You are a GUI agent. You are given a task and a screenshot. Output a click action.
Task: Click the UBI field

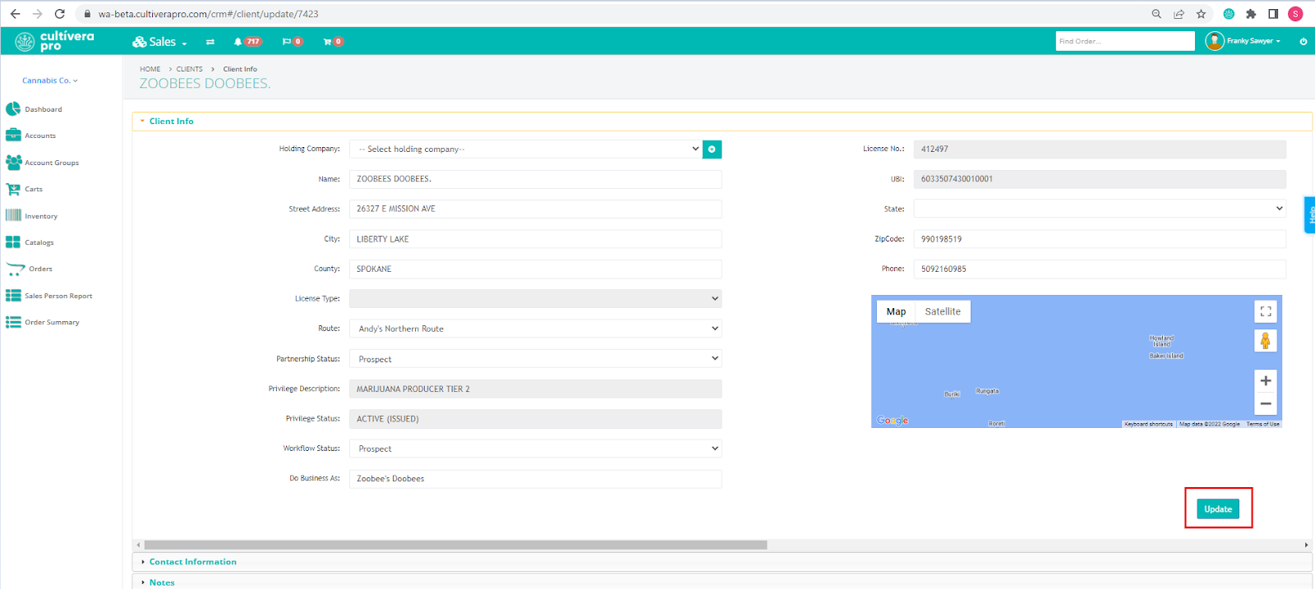coord(1100,179)
